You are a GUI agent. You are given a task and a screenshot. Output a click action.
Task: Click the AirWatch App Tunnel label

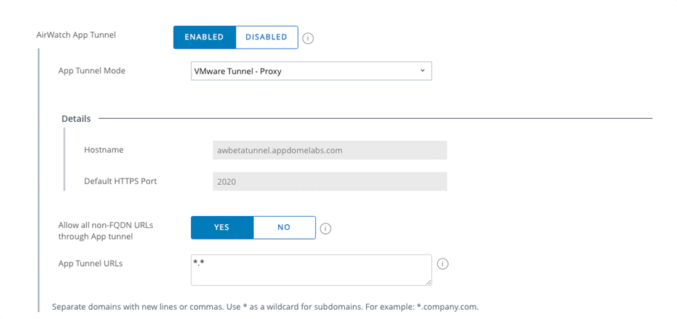coord(76,35)
